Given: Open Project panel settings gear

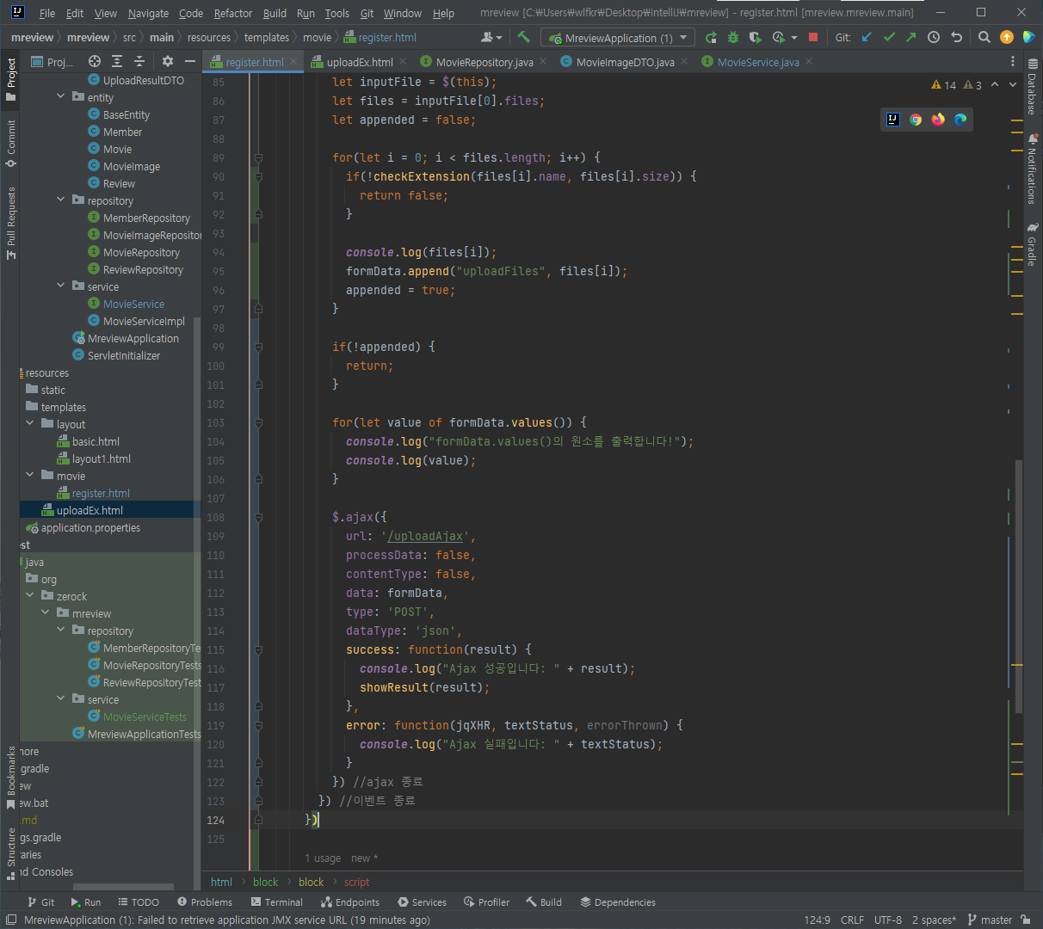Looking at the screenshot, I should (168, 61).
